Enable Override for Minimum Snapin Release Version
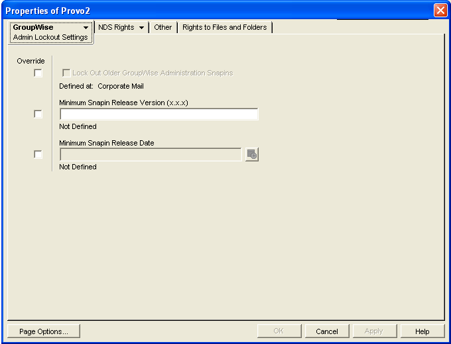The width and height of the screenshot is (451, 344). 38,114
